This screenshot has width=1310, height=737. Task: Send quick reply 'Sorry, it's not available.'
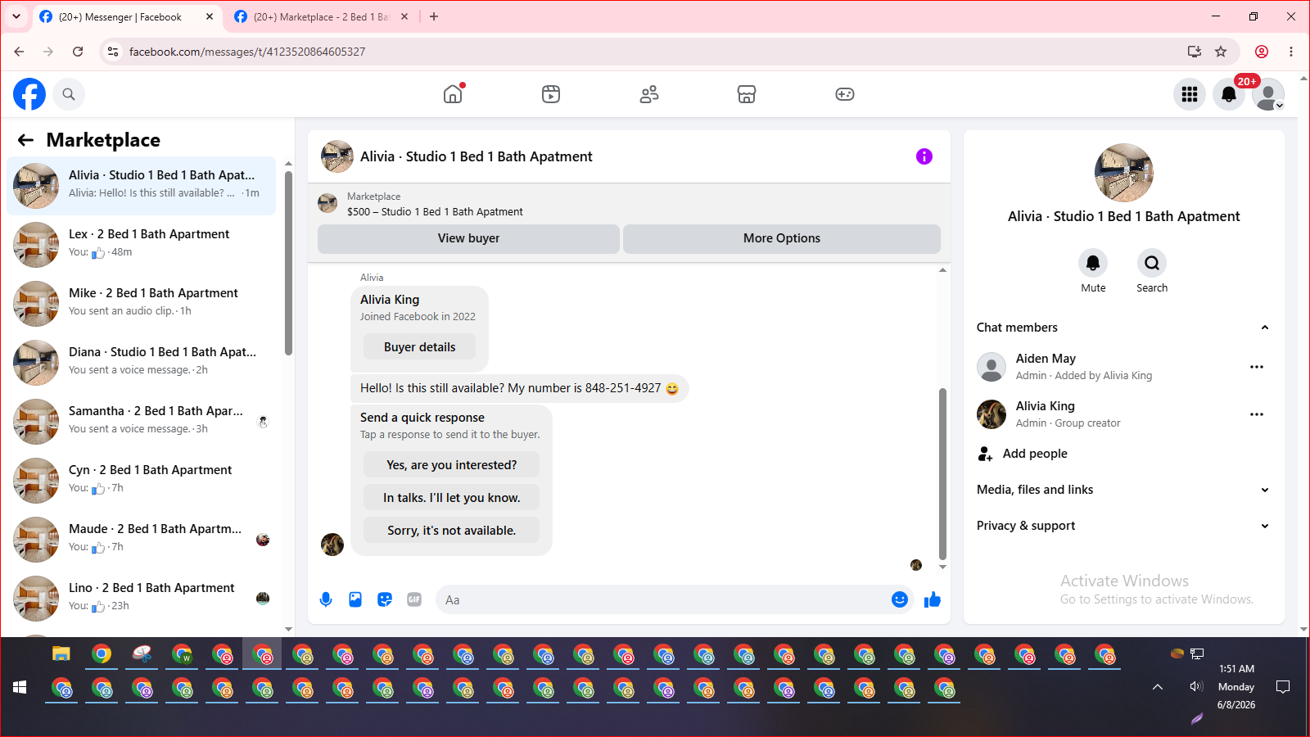(452, 531)
